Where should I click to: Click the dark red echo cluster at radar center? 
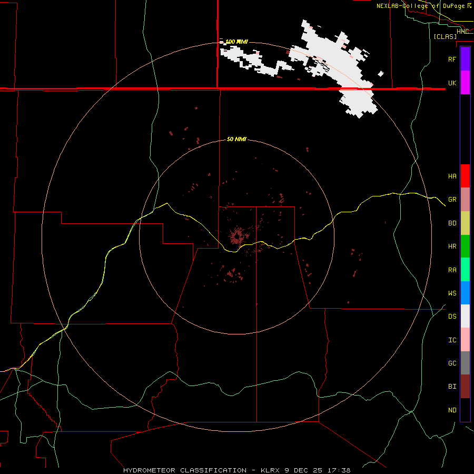click(239, 236)
